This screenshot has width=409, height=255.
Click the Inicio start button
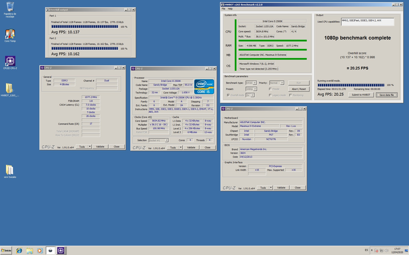click(6, 251)
